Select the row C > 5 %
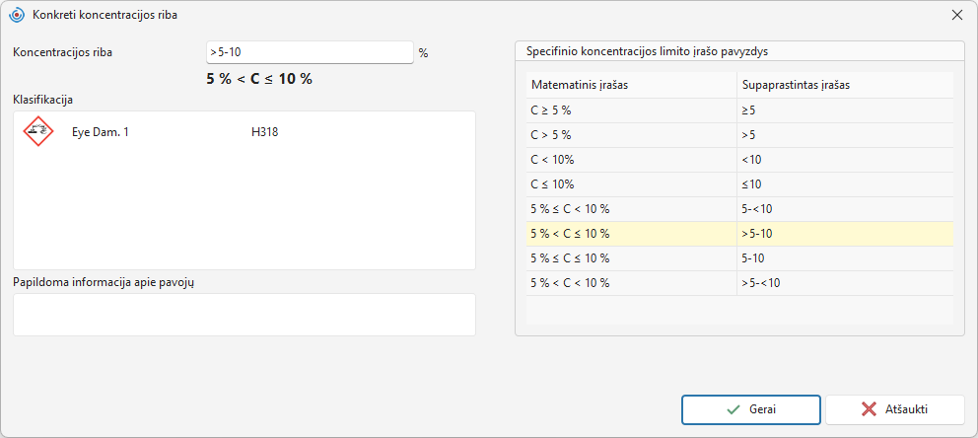The image size is (978, 438). (739, 135)
